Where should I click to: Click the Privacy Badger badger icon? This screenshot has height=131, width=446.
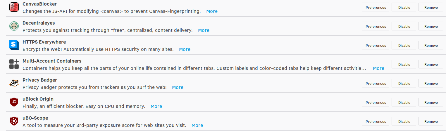[x=14, y=83]
